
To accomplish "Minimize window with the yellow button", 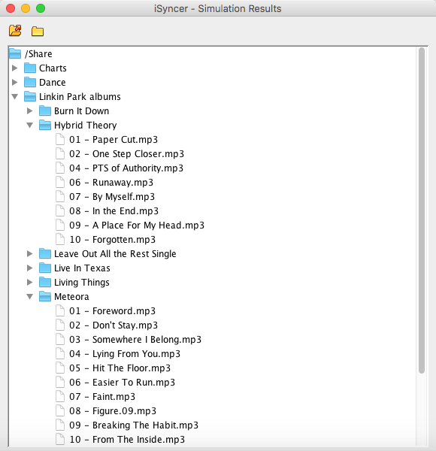I will [26, 8].
